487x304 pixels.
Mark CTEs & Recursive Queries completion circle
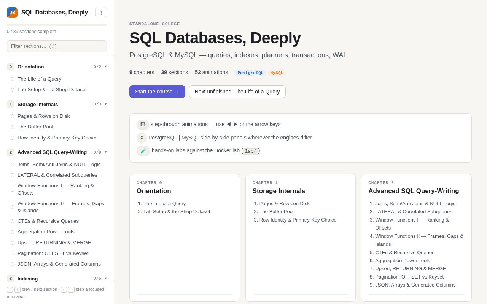[13, 221]
